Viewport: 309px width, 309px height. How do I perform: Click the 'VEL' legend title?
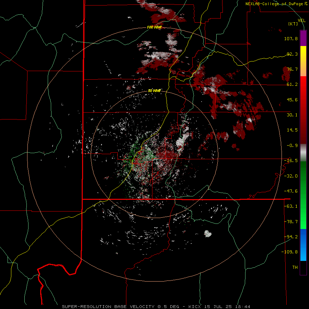[301, 21]
